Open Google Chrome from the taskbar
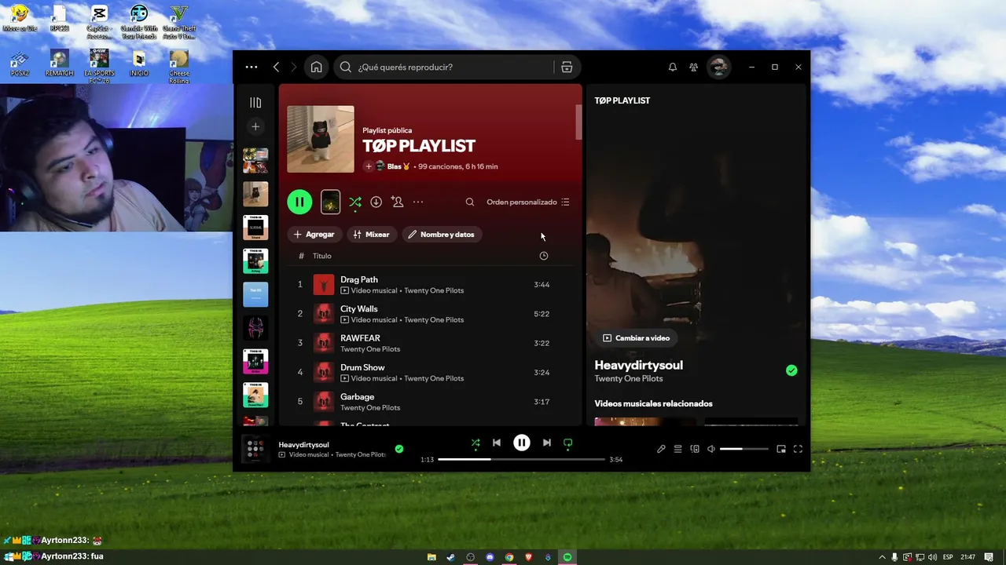 (509, 557)
